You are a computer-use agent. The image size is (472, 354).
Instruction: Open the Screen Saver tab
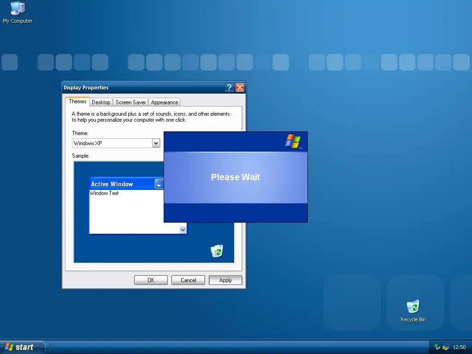(130, 102)
